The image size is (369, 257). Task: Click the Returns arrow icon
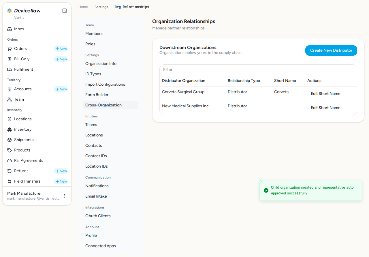point(10,171)
